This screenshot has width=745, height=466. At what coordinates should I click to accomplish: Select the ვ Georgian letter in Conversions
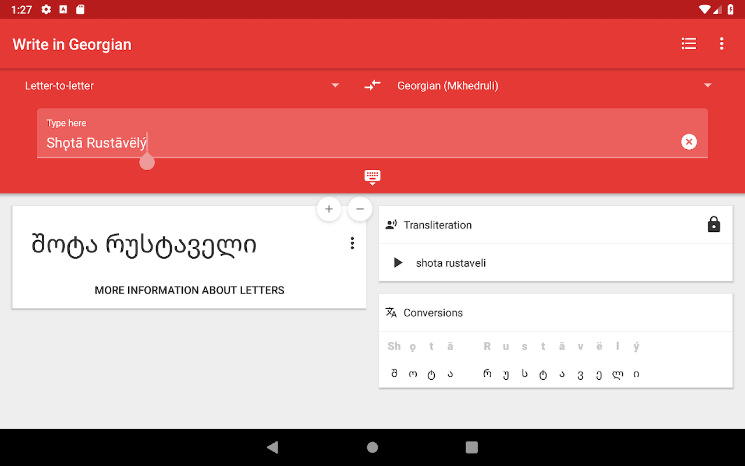click(x=580, y=374)
